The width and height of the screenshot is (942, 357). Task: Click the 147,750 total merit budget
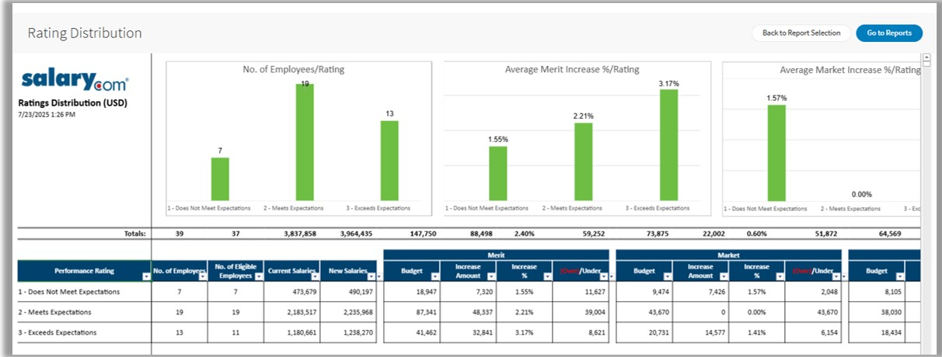pyautogui.click(x=422, y=233)
